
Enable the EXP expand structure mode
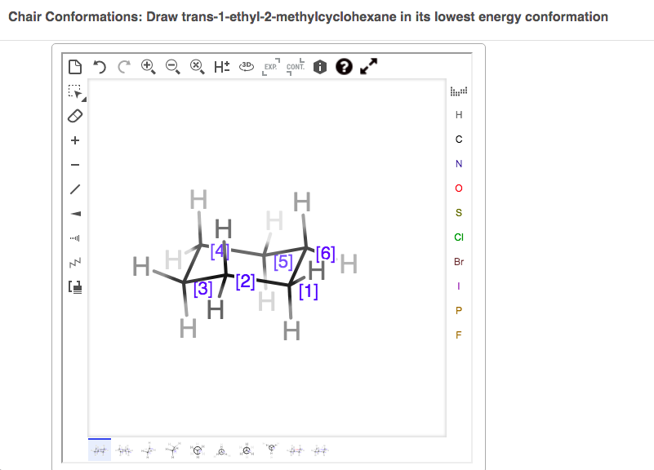(269, 66)
